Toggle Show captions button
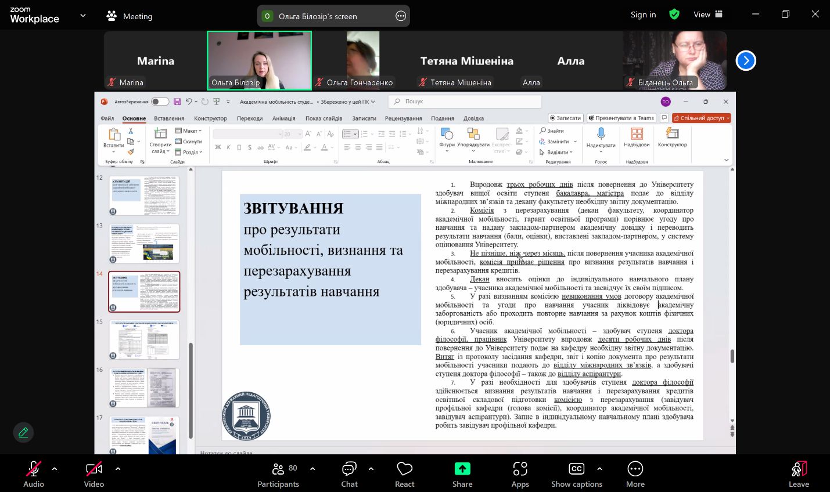This screenshot has height=492, width=830. [576, 474]
